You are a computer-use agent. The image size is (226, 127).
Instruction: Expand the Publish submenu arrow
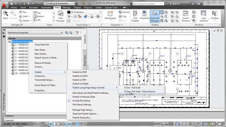pyautogui.click(x=65, y=72)
